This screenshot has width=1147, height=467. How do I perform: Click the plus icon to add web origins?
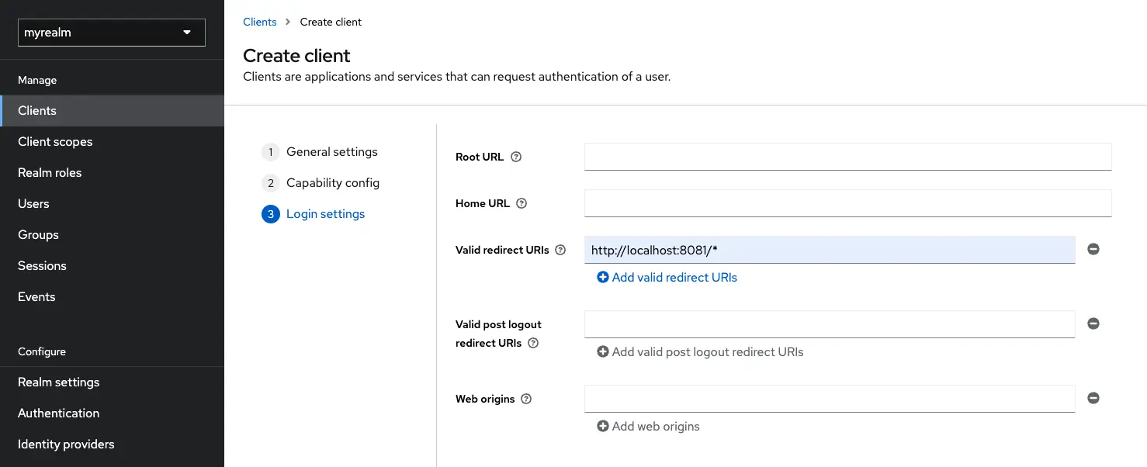603,426
